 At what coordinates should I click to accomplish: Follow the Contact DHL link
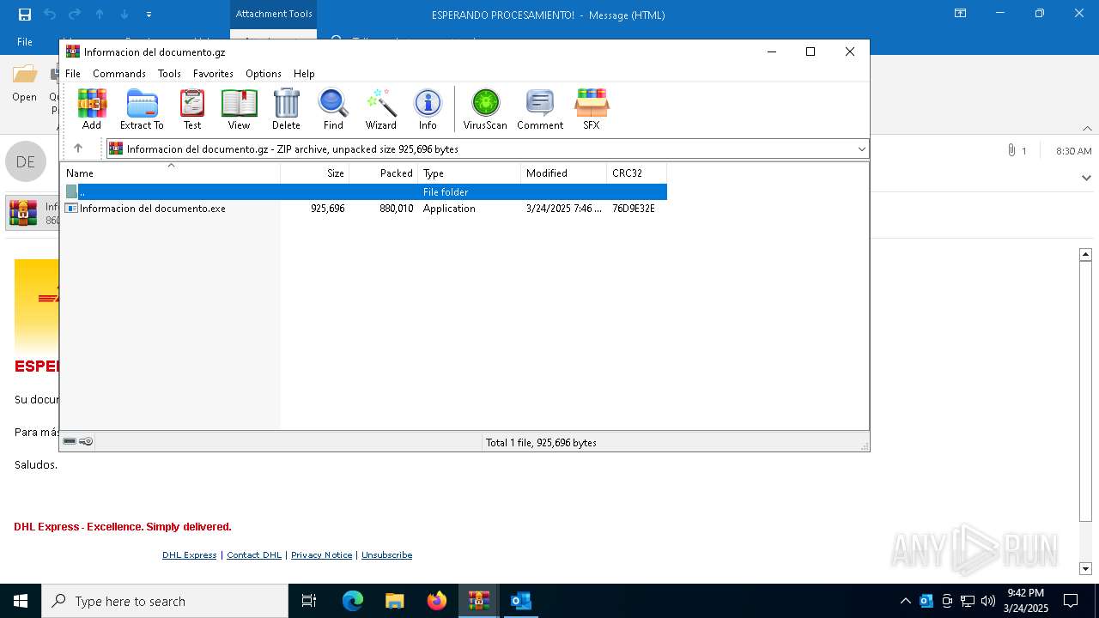pos(254,554)
